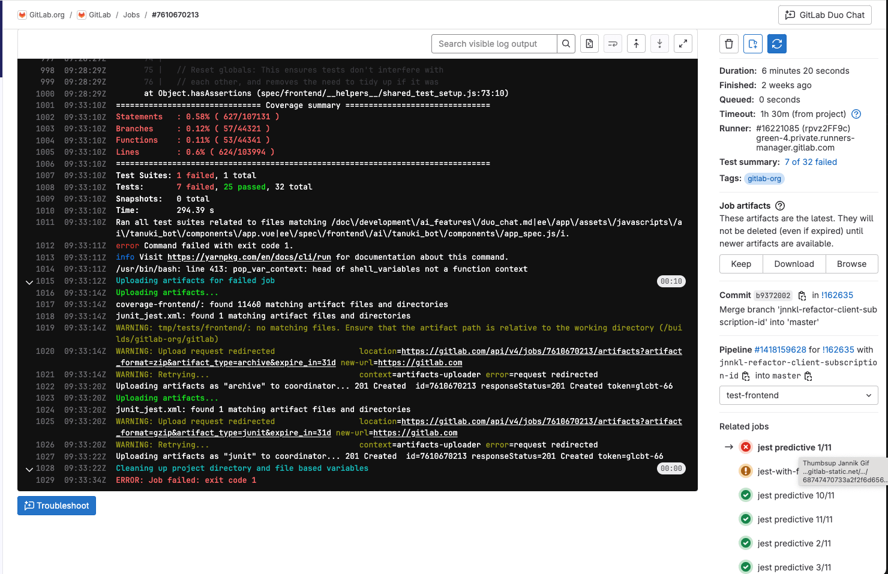
Task: Click log line number 1007
Action: (x=45, y=176)
